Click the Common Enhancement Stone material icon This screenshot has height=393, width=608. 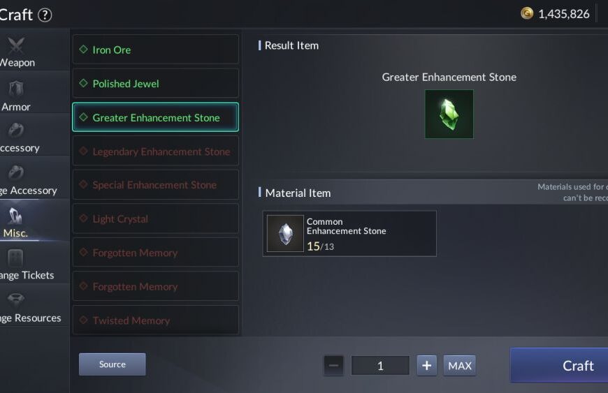285,233
